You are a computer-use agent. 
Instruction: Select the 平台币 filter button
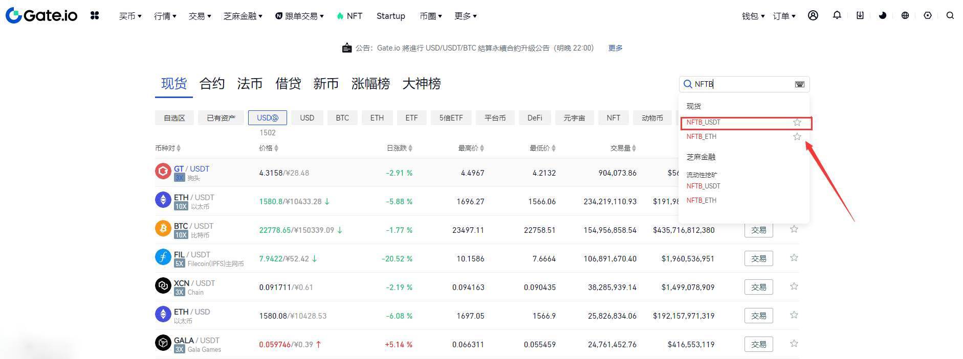(x=495, y=118)
